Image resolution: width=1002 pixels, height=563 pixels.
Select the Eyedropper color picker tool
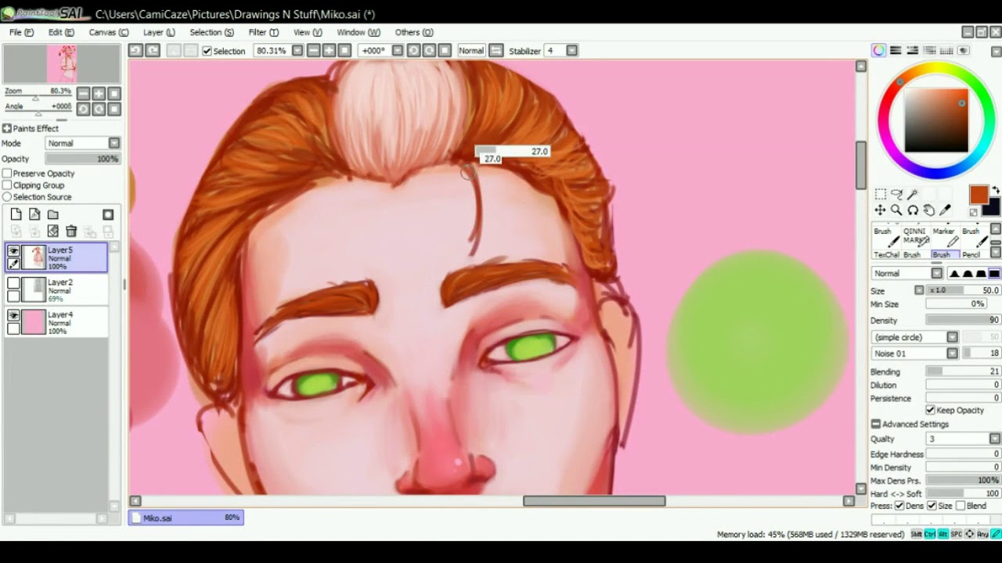pos(945,210)
